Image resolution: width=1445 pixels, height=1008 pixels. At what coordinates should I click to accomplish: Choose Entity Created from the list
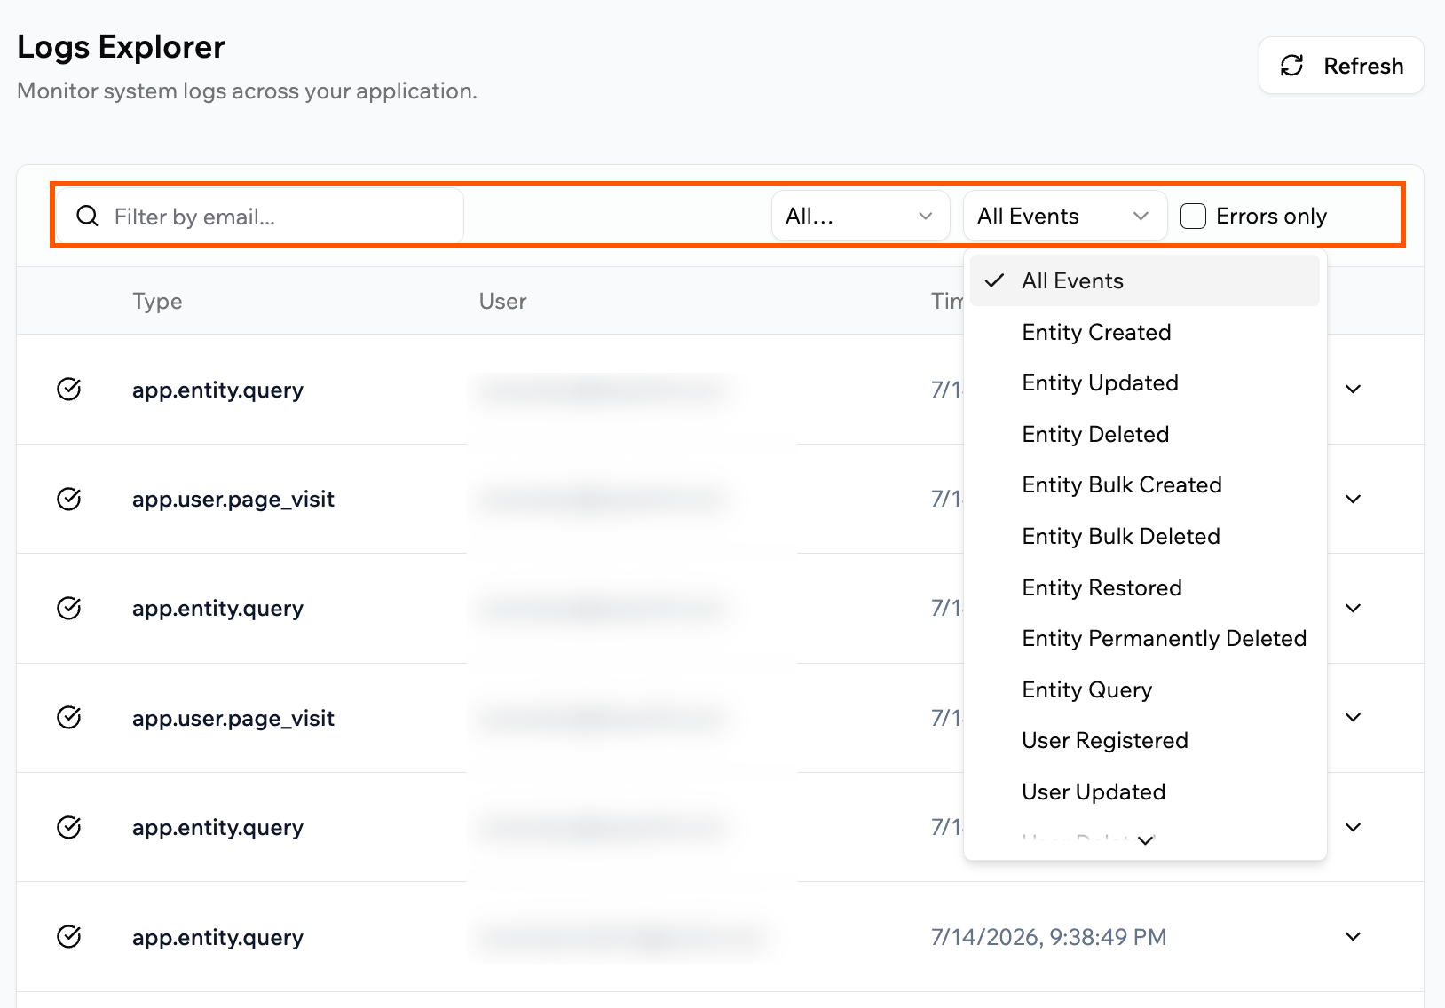1144,332
